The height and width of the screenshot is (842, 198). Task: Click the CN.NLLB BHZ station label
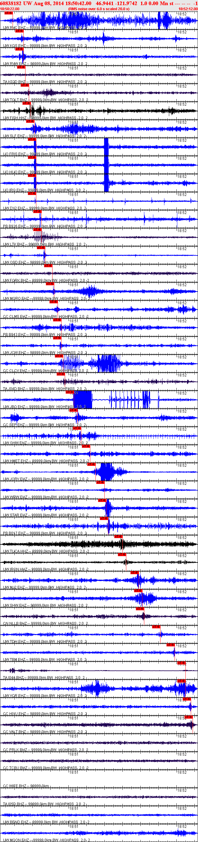15,623
